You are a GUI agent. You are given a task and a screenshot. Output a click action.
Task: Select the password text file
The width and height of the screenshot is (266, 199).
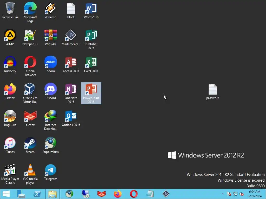click(x=213, y=91)
